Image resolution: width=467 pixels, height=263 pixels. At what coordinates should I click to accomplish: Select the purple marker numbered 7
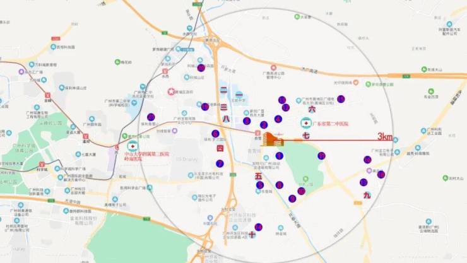(220, 163)
